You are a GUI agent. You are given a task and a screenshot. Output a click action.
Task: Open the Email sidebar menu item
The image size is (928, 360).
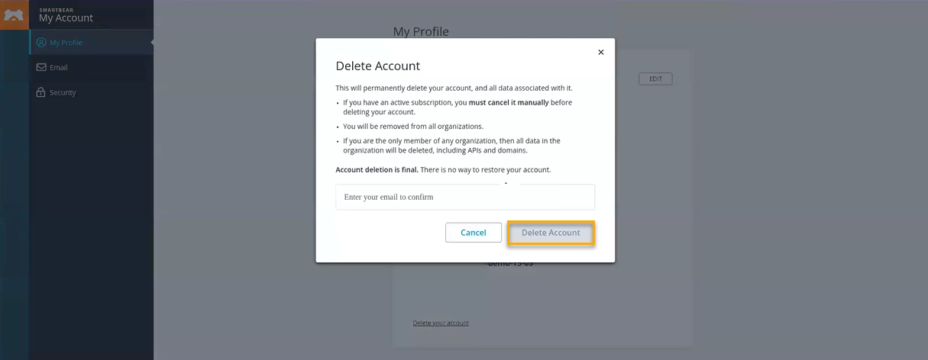click(x=59, y=67)
